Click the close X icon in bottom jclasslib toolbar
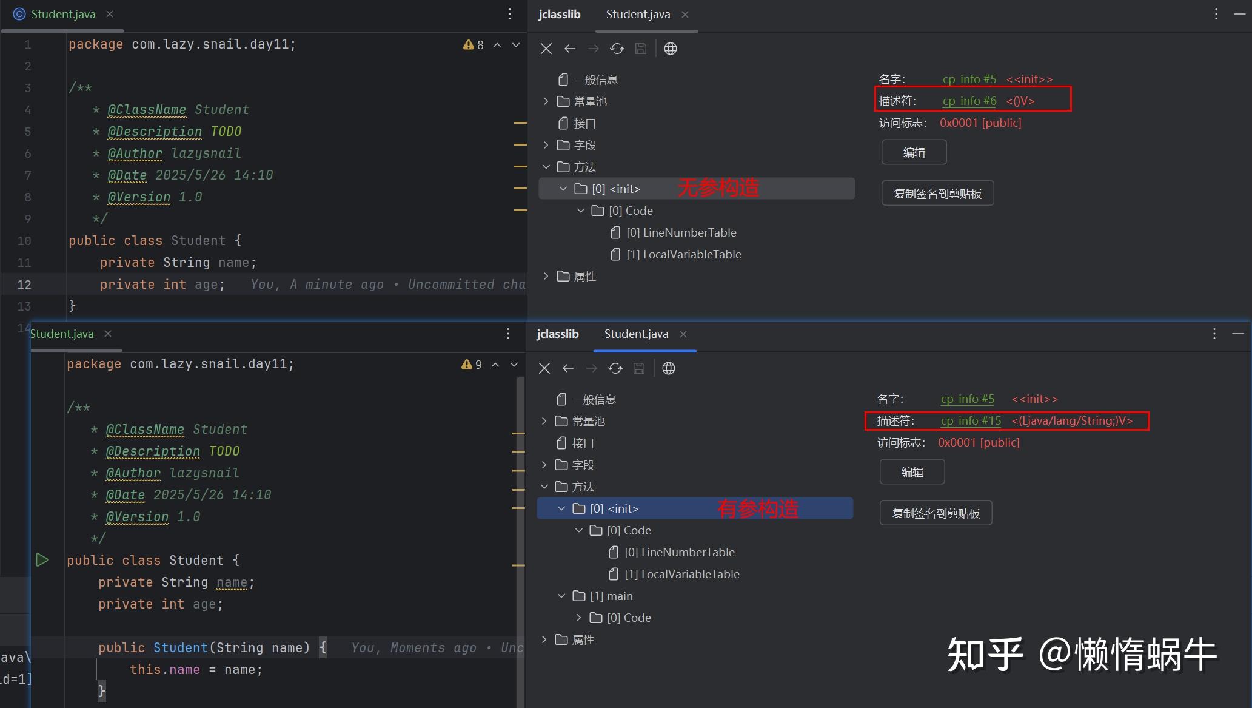1252x708 pixels. point(544,368)
